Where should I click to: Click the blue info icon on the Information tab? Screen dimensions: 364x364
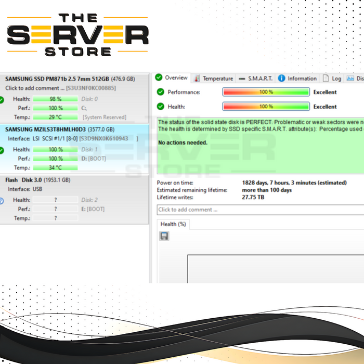point(281,79)
